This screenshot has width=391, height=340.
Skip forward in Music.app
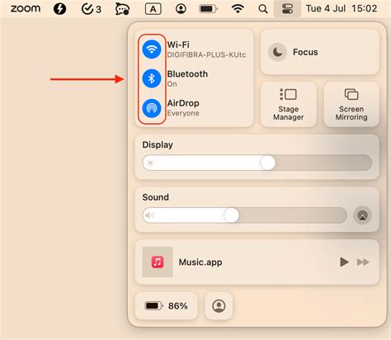(363, 262)
